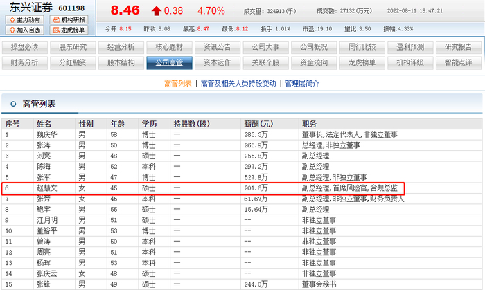This screenshot has height=290, width=485.
Task: Open 高管及相关人员持股变动 link
Action: (238, 83)
